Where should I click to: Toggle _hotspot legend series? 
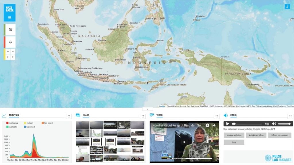point(28,123)
